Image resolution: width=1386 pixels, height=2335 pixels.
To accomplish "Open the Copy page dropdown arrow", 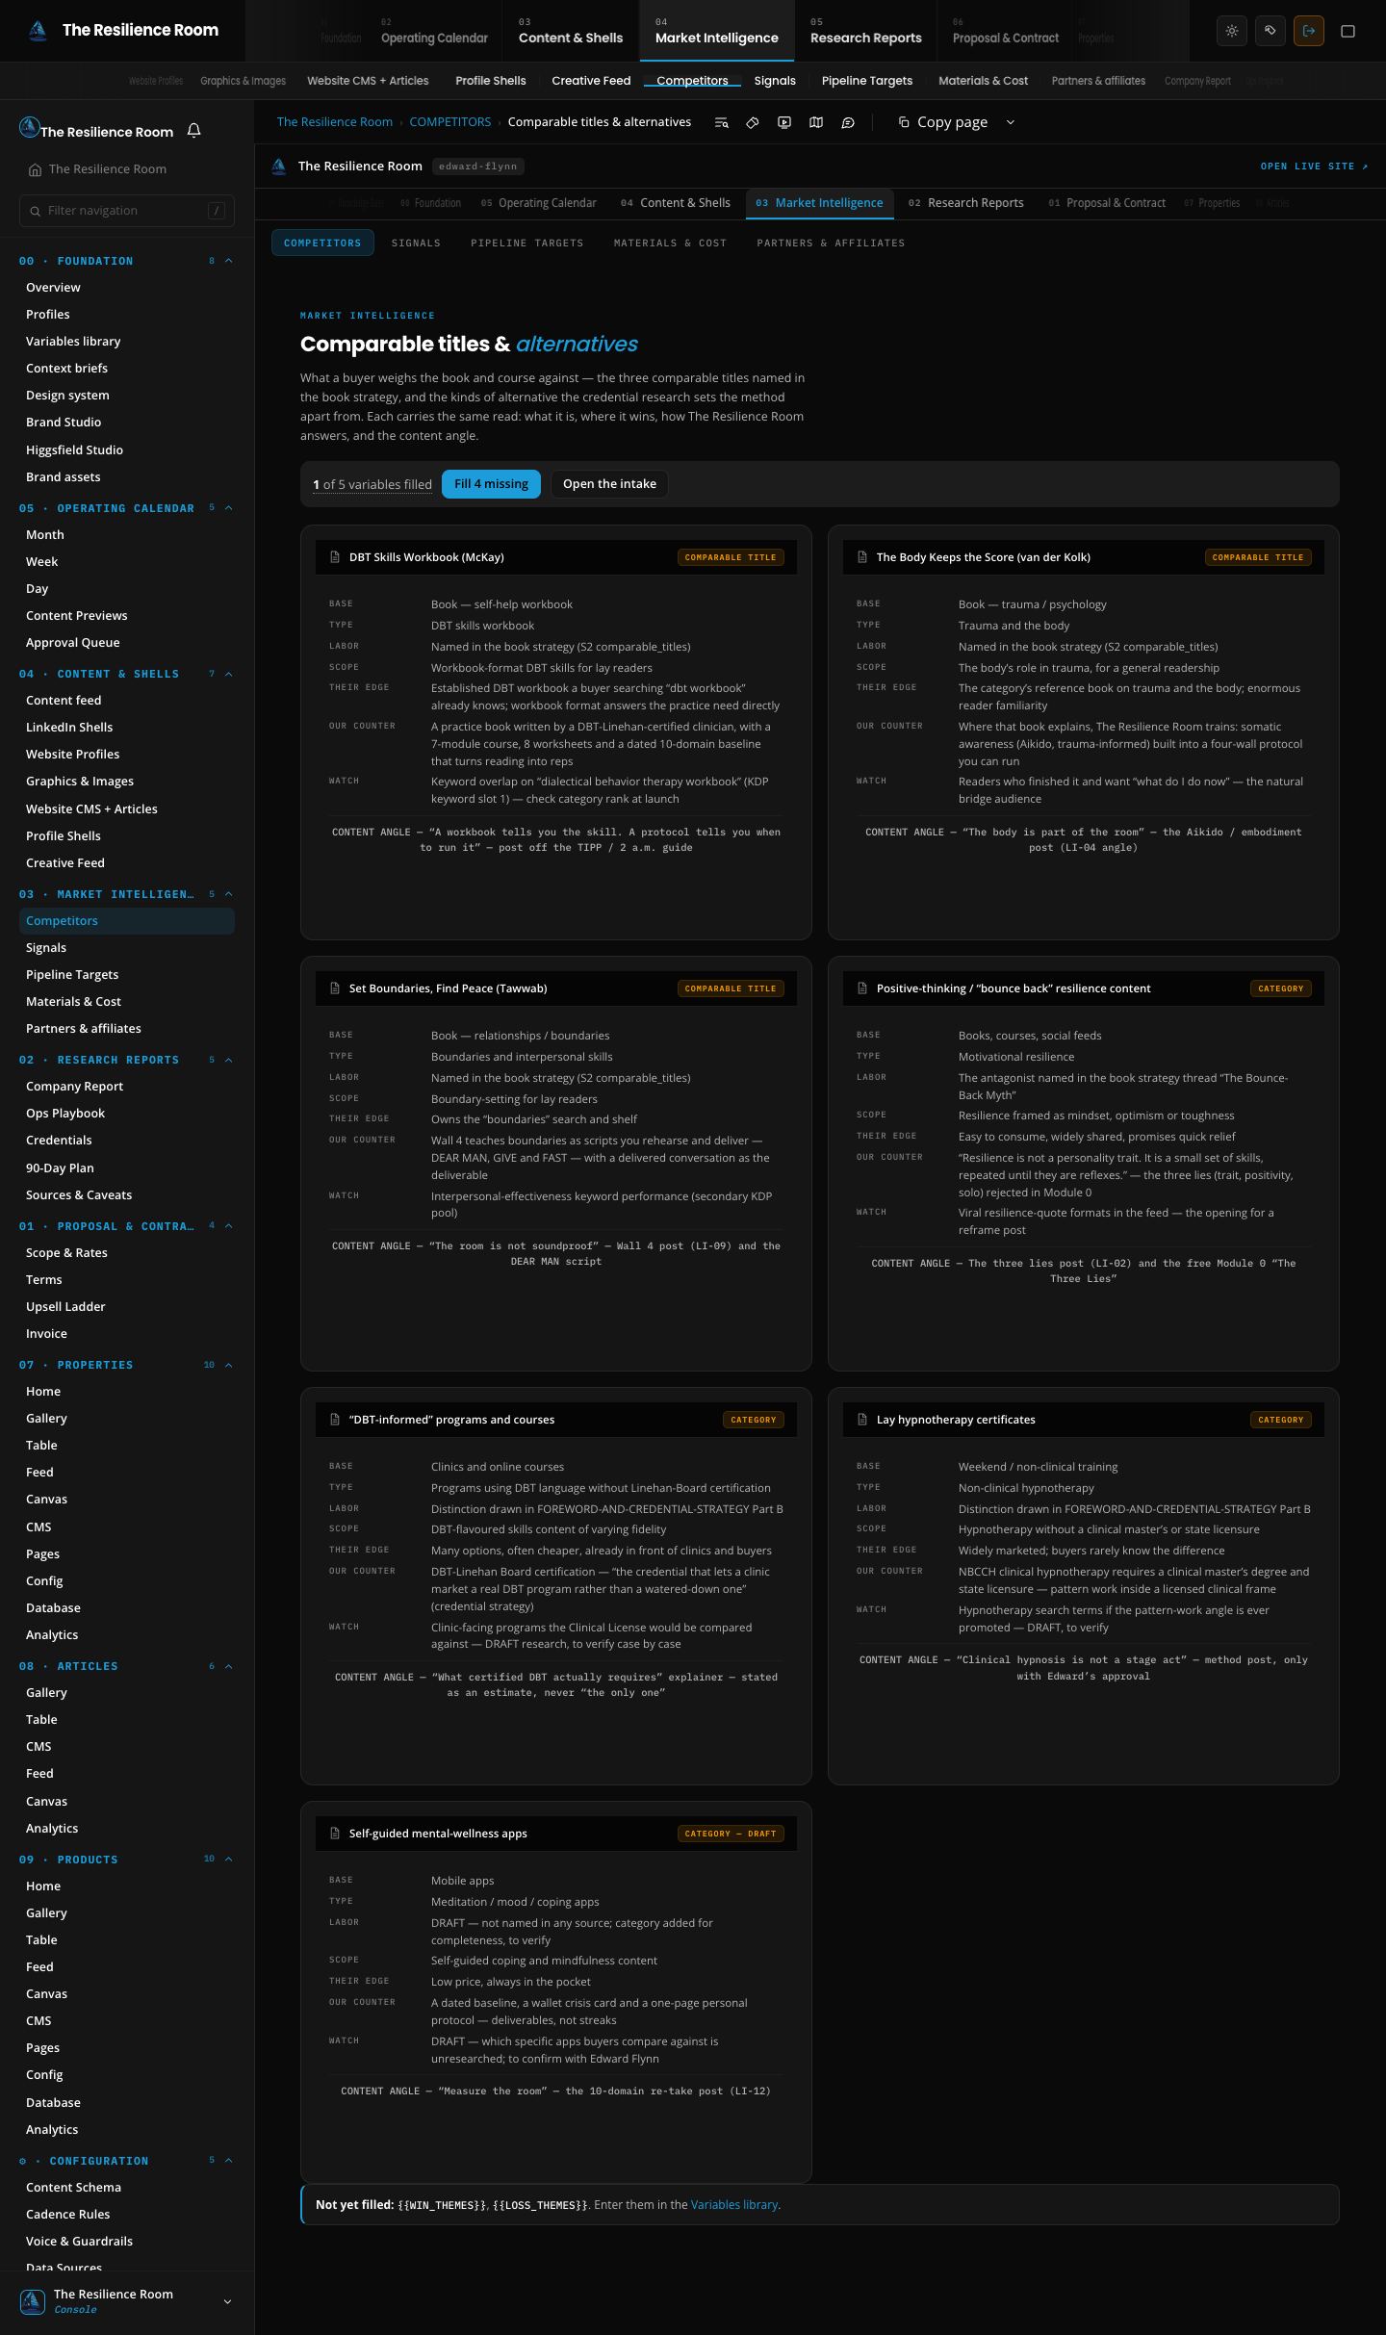I will 1010,122.
